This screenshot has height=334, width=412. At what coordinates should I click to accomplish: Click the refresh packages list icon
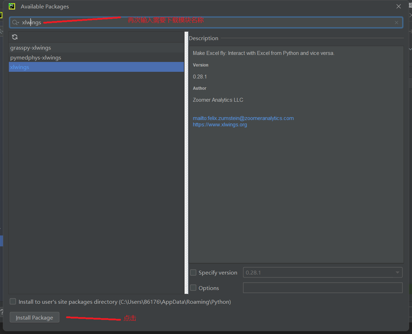[x=15, y=37]
